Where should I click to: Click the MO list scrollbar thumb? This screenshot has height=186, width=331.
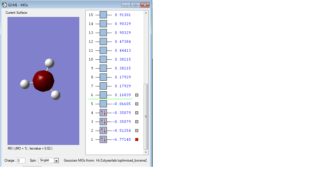pos(146,117)
